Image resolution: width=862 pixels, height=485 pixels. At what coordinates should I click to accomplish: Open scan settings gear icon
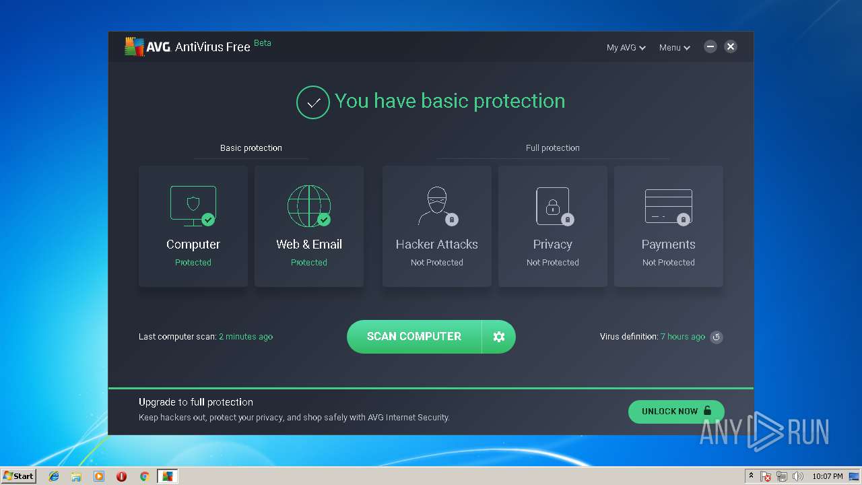coord(499,337)
